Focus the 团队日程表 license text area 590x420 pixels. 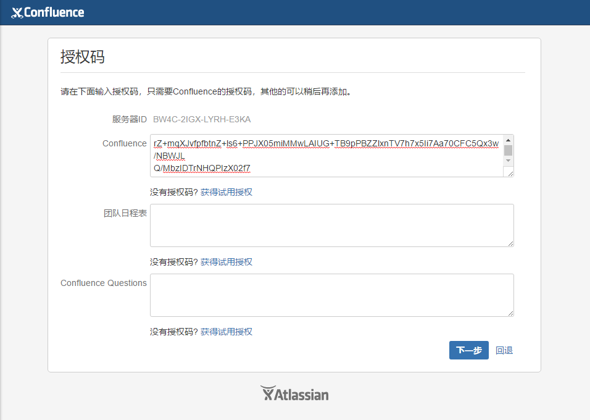pos(332,225)
